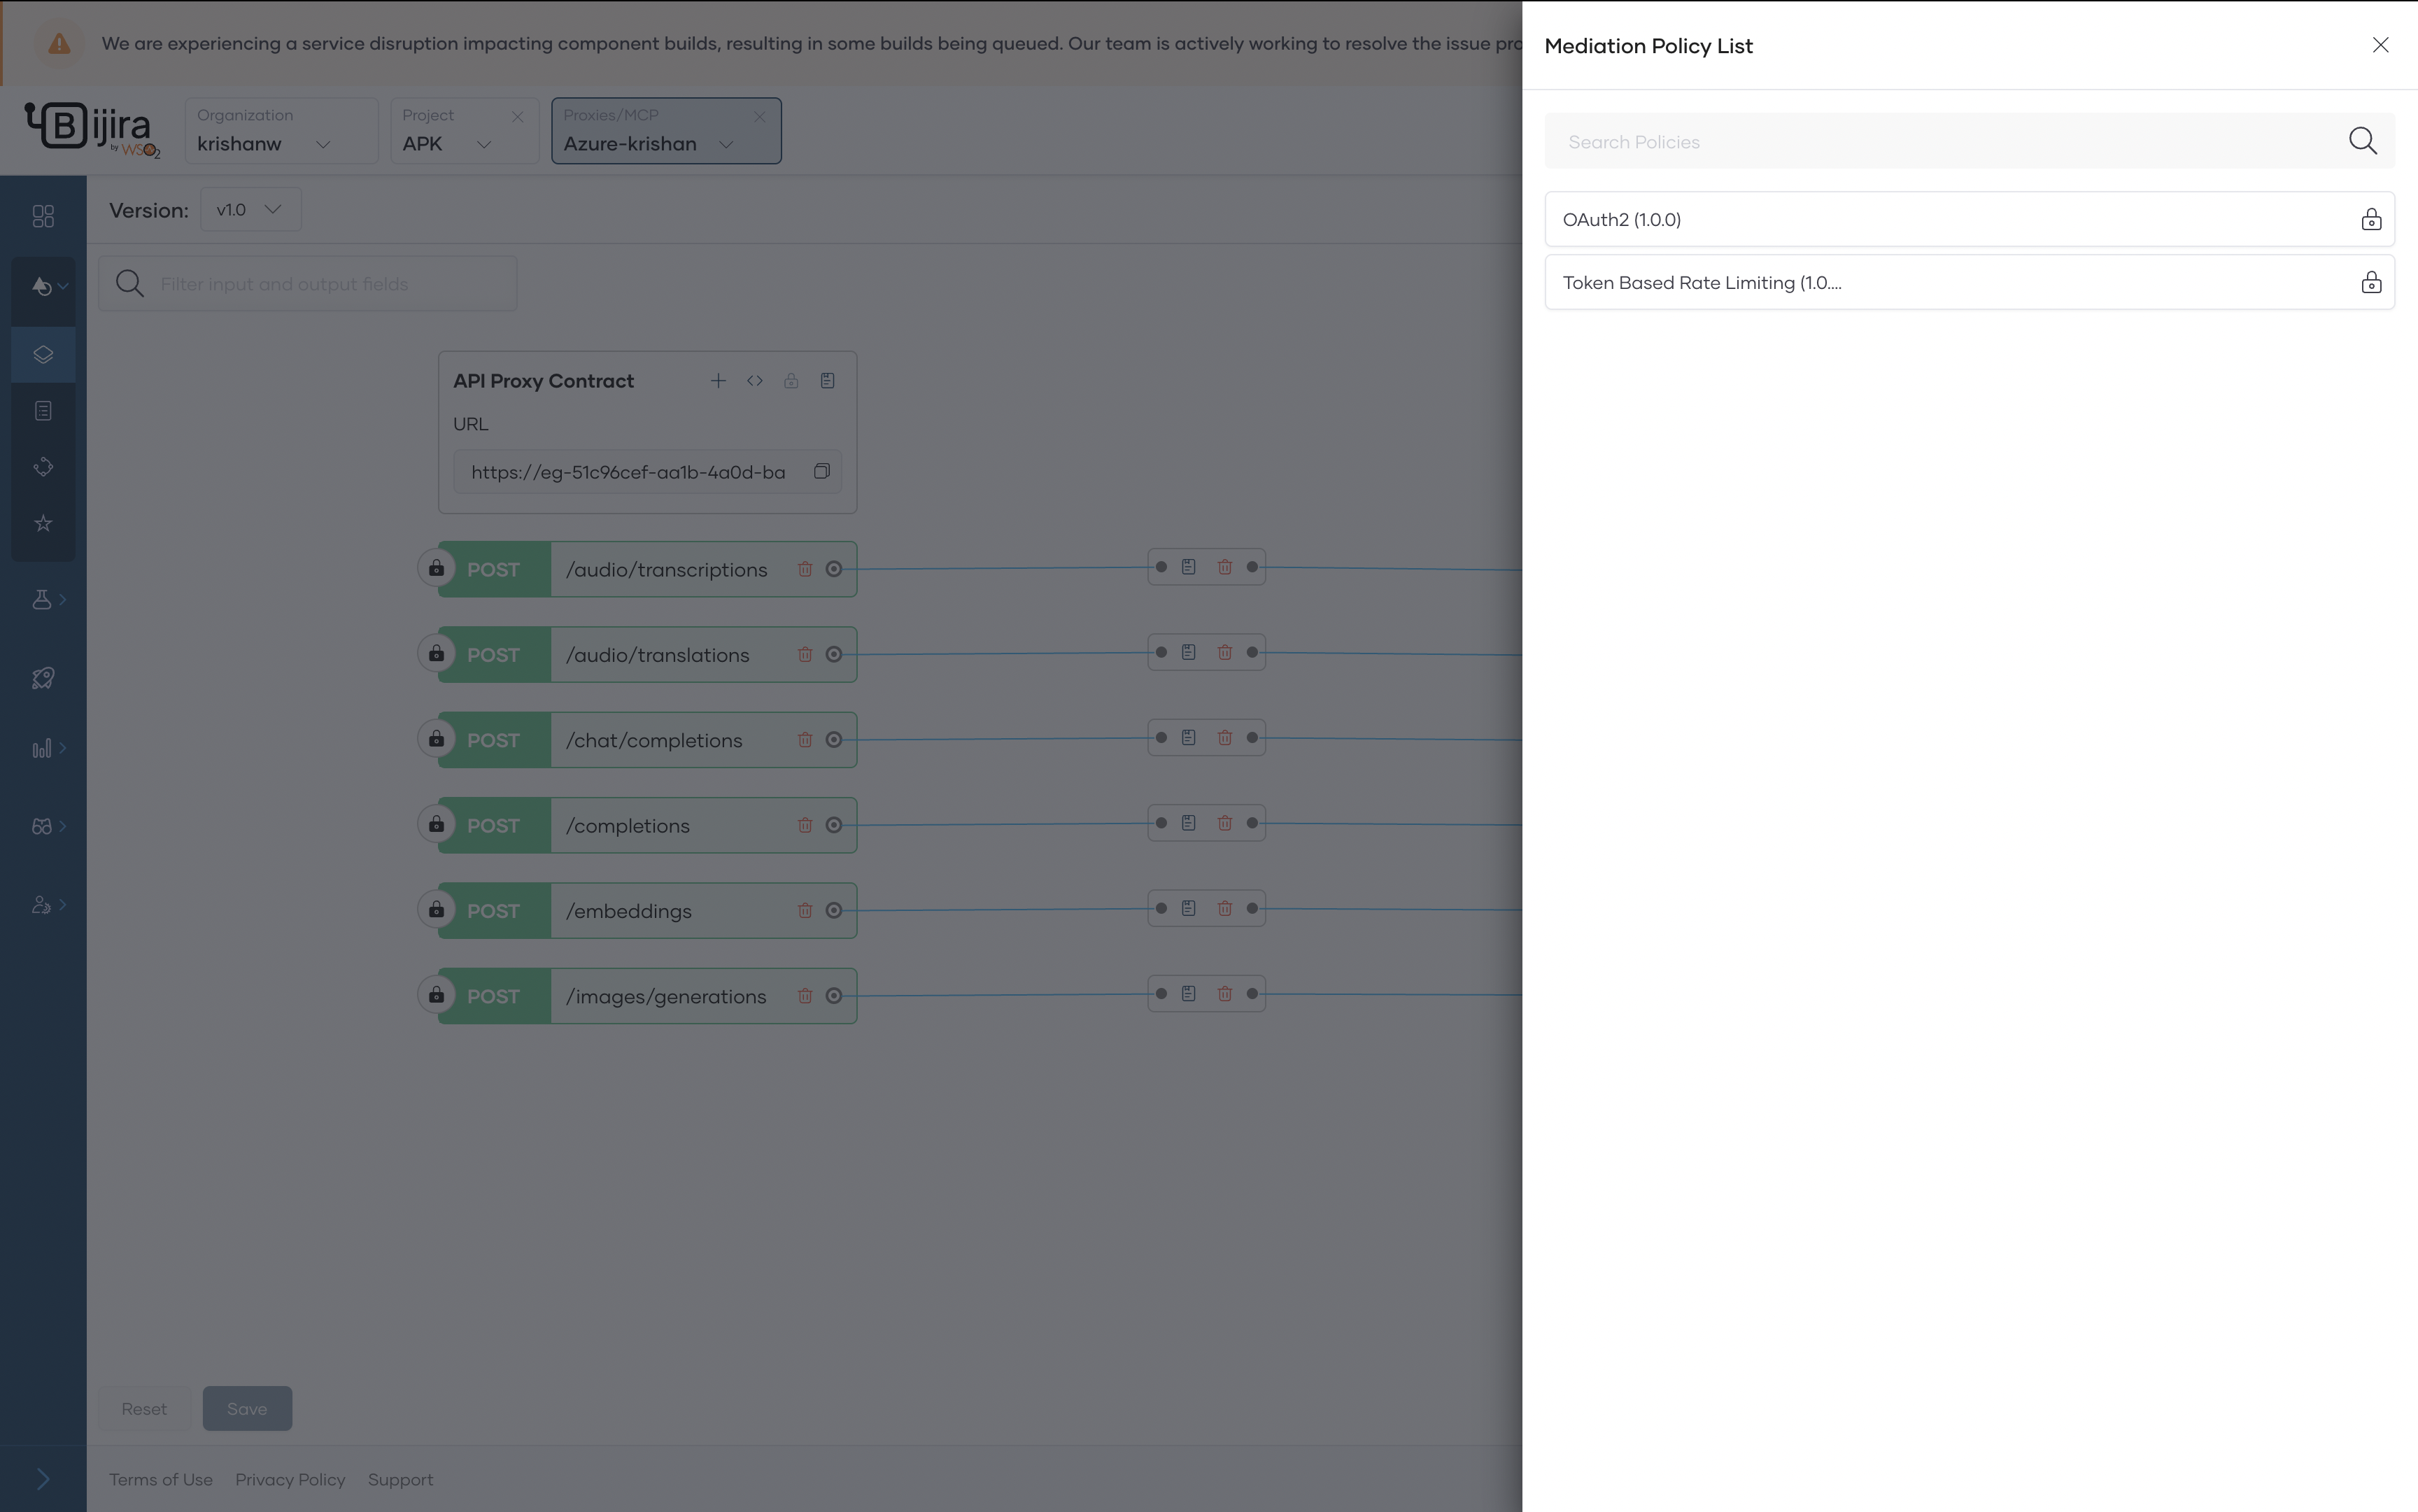Click the search icon in Mediation Policy List
Screen dimensions: 2418x1512
point(2362,141)
